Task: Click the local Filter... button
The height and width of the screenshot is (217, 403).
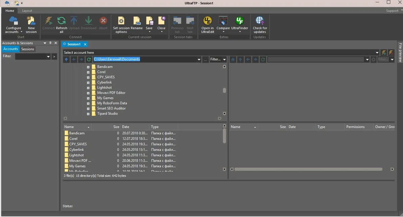Action: tap(215, 59)
